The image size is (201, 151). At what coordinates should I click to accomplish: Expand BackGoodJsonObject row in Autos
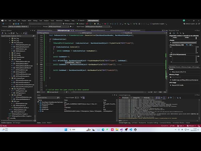[39, 104]
